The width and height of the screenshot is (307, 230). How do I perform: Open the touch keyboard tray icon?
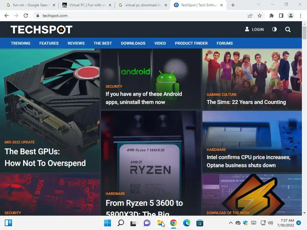point(254,223)
